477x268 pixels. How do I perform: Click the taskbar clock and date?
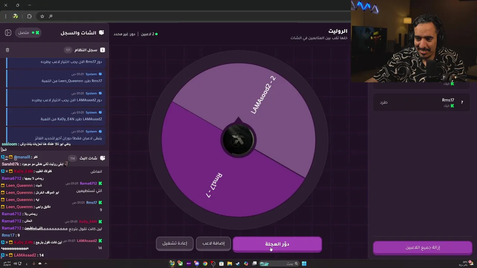(x=7, y=264)
